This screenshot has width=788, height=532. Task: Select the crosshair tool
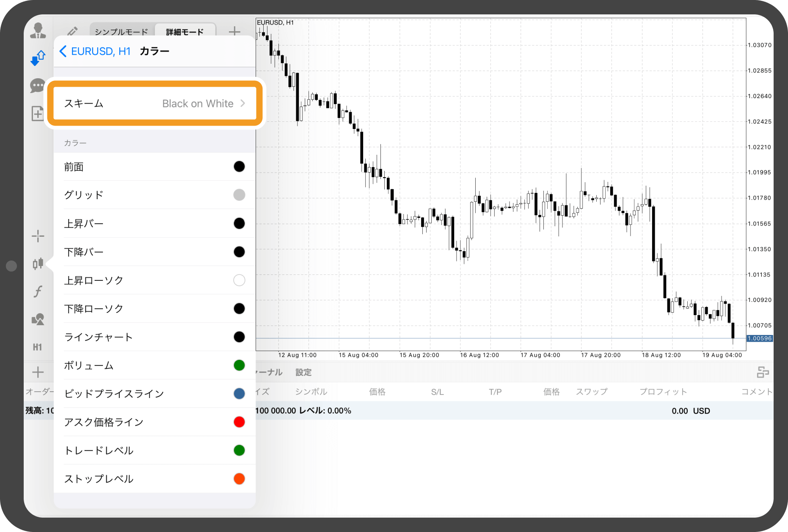point(38,236)
